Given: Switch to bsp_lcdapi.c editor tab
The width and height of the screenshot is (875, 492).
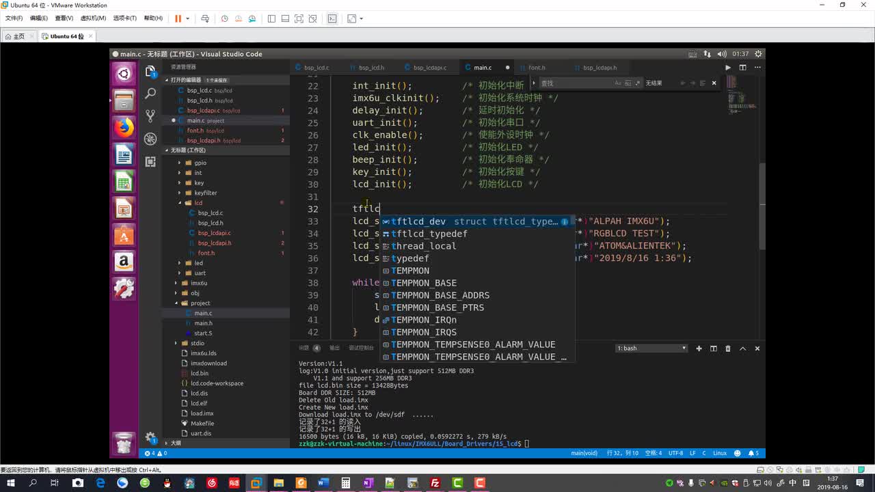Looking at the screenshot, I should [429, 68].
